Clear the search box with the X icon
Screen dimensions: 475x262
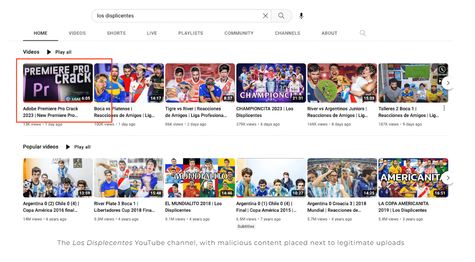pyautogui.click(x=265, y=16)
